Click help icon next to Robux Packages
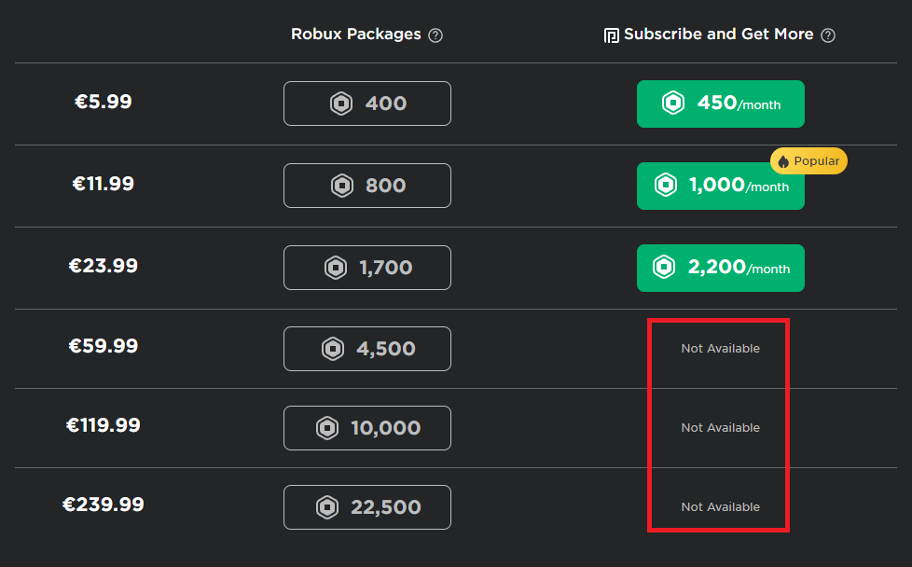 435,35
